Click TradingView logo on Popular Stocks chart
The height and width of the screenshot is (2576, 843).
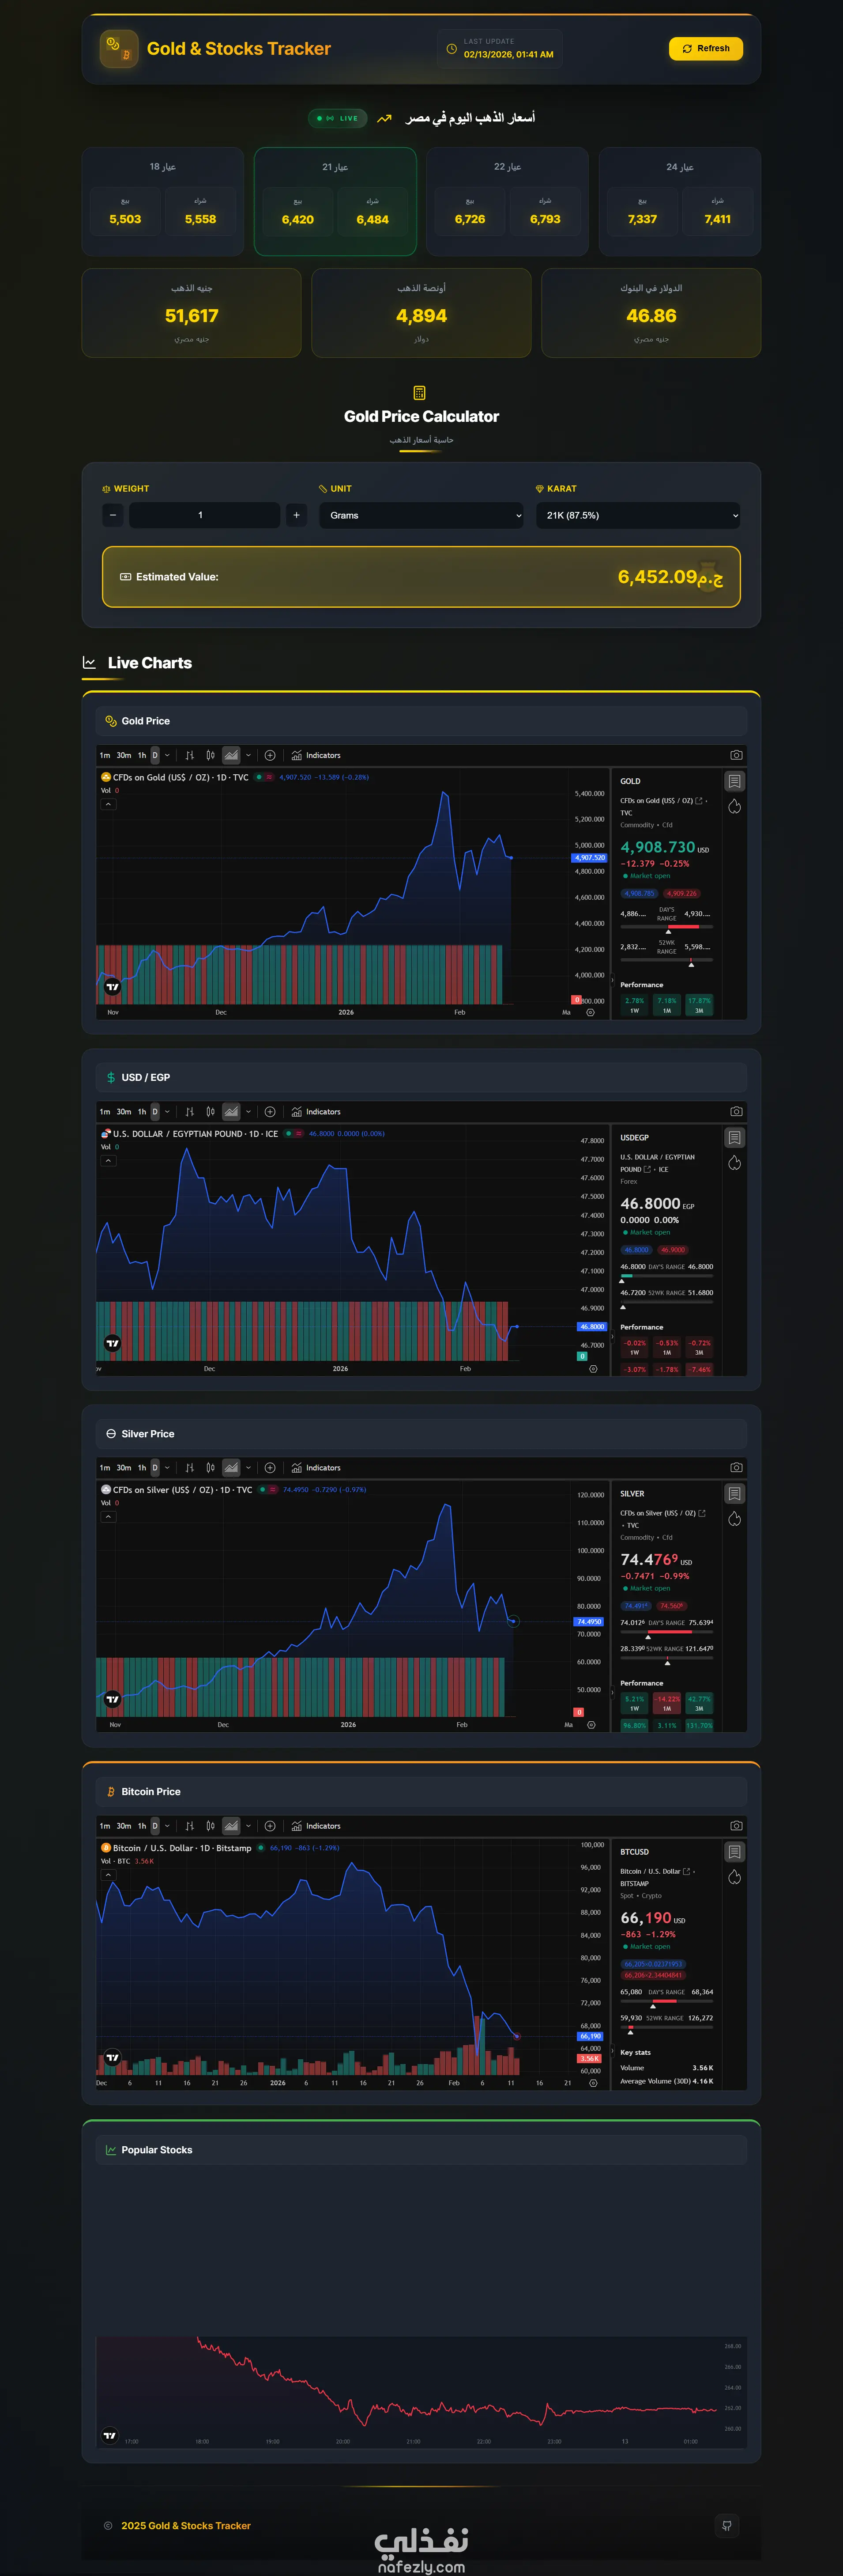tap(110, 2435)
